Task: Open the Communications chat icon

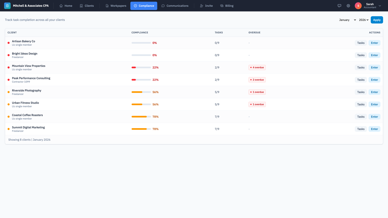Action: [x=163, y=6]
